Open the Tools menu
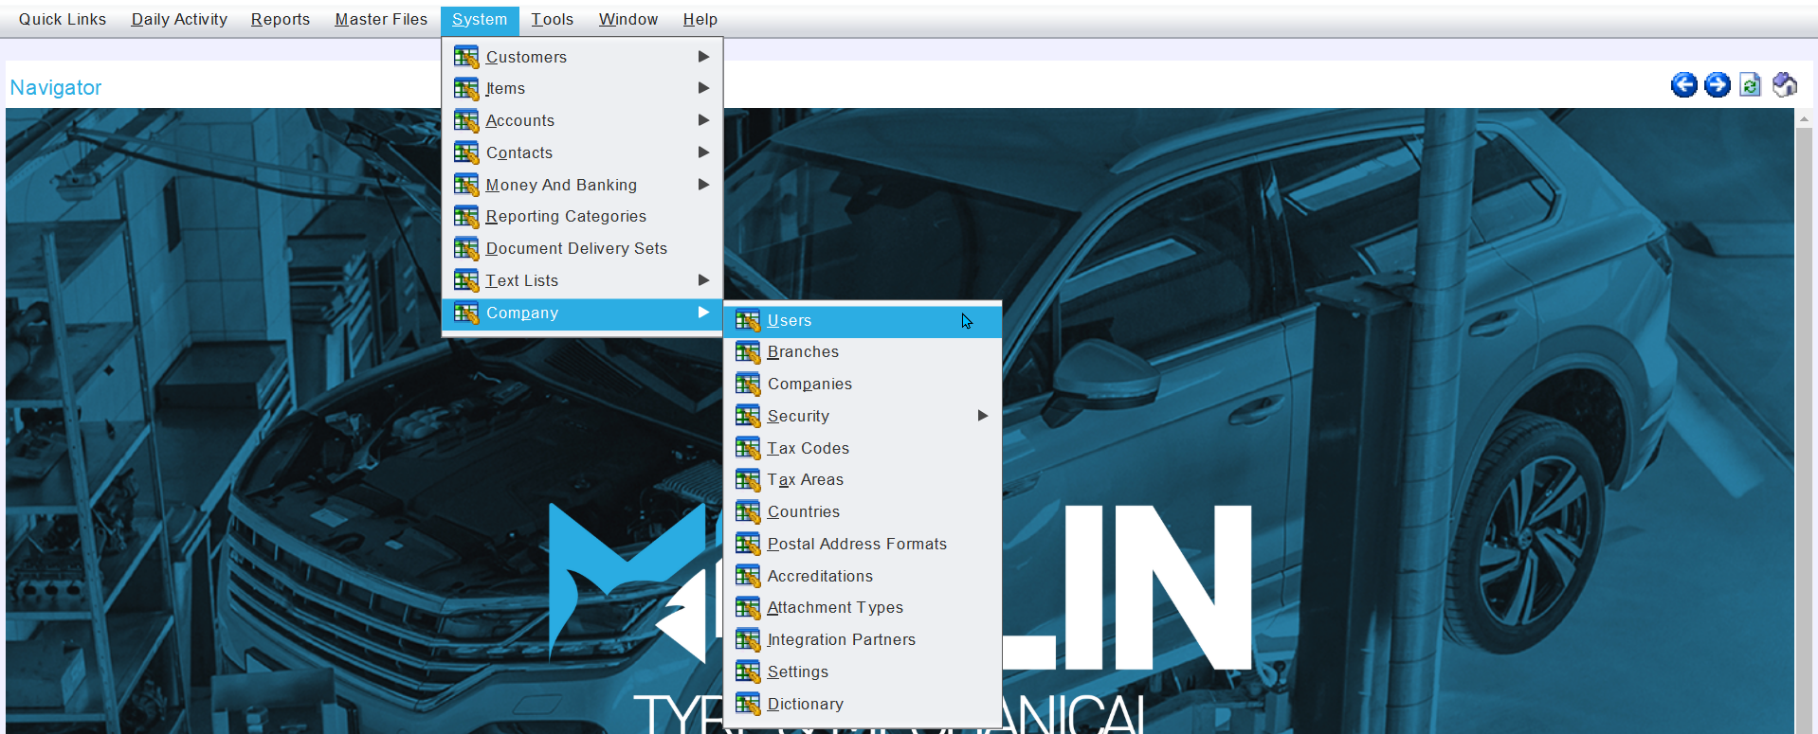This screenshot has width=1818, height=734. click(553, 19)
